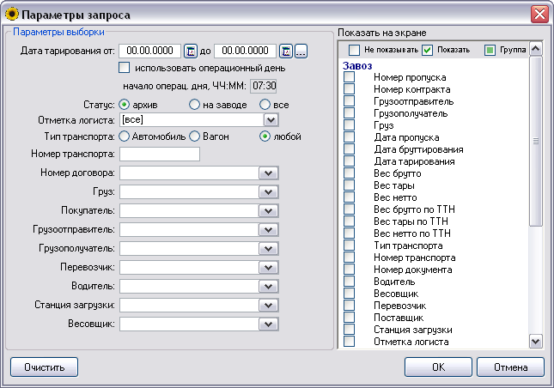Click the 'Отмена' button
This screenshot has height=388, width=554.
(x=509, y=367)
